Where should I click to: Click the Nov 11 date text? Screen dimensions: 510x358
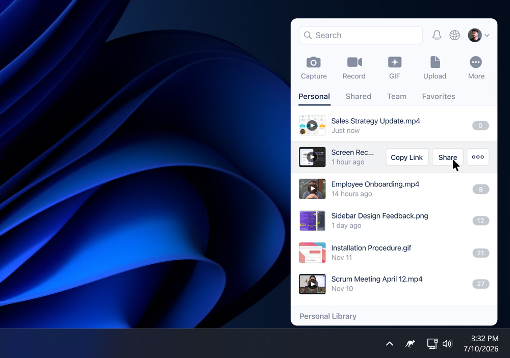[x=342, y=258]
